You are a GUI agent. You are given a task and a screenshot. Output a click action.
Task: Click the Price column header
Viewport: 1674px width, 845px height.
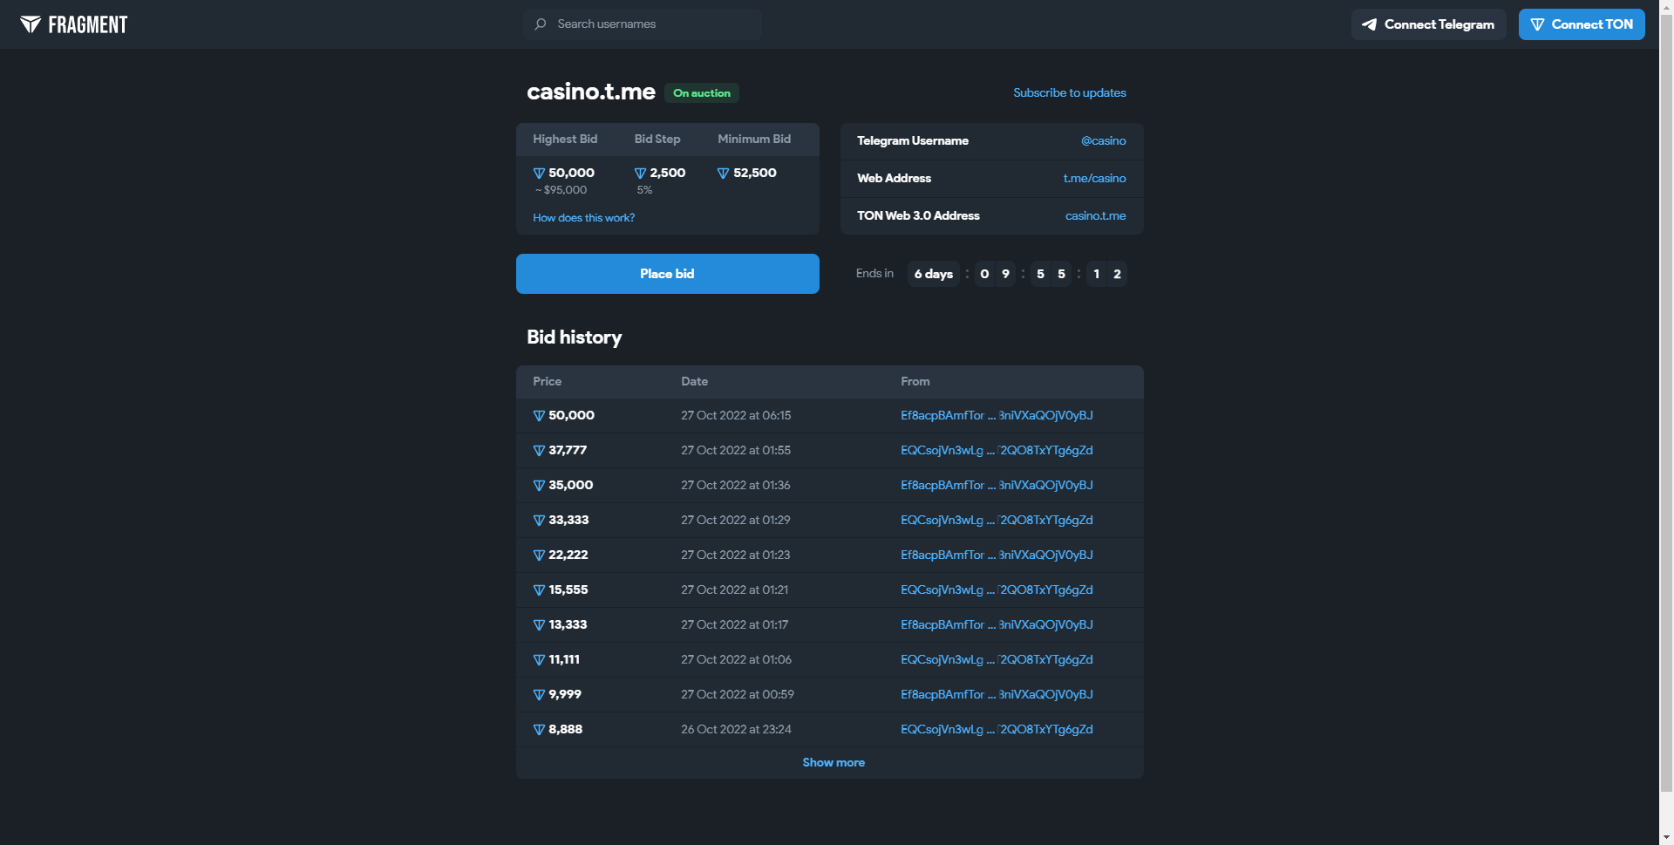point(548,382)
